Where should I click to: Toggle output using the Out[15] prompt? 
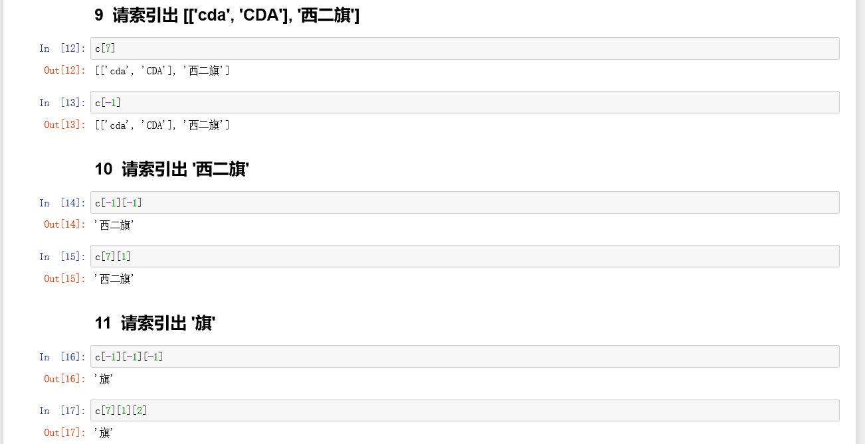(x=64, y=279)
